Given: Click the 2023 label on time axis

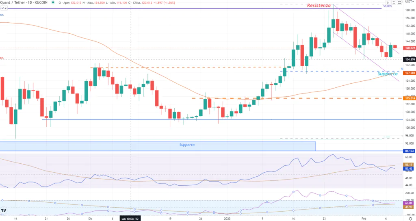Looking at the screenshot, I should point(227,219).
